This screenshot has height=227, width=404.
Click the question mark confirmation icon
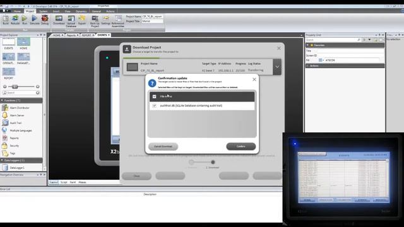(x=152, y=83)
